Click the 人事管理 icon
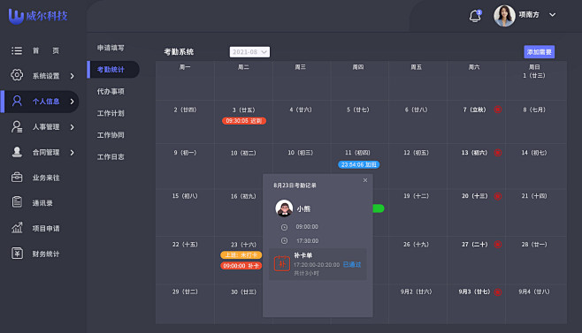582x333 pixels. pos(17,126)
